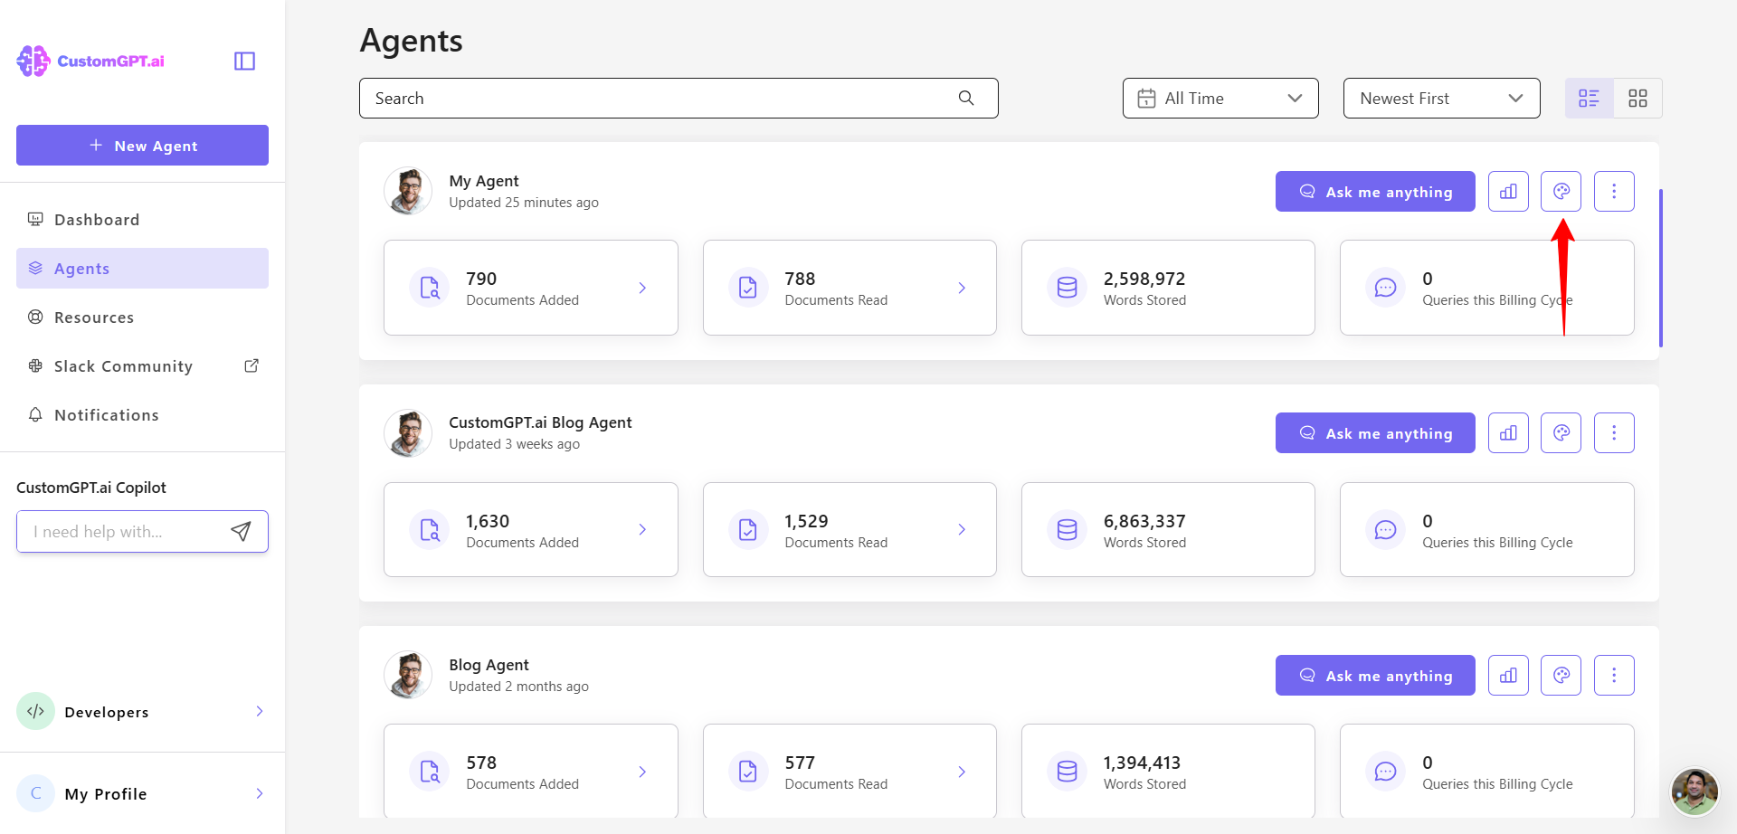Click Ask me anything for Blog Agent

pyautogui.click(x=1375, y=676)
